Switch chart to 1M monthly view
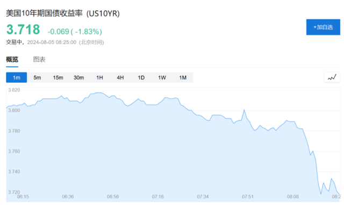The width and height of the screenshot is (344, 205). [x=183, y=77]
